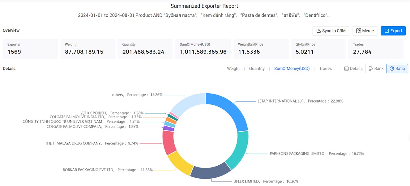
Task: Click the Details table icon
Action: coord(346,69)
